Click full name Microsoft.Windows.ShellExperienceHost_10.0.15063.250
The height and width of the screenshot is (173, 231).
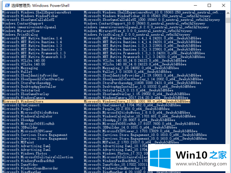[153, 12]
